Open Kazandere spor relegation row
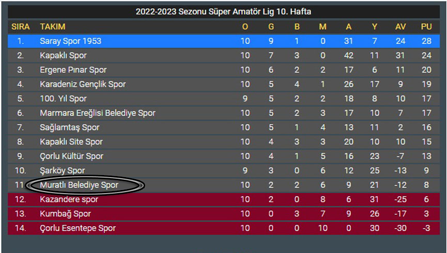The width and height of the screenshot is (447, 253). [x=224, y=199]
